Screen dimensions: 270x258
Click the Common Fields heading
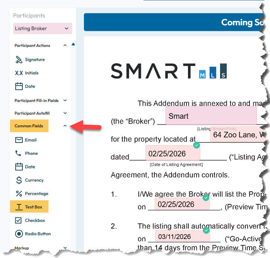point(29,126)
